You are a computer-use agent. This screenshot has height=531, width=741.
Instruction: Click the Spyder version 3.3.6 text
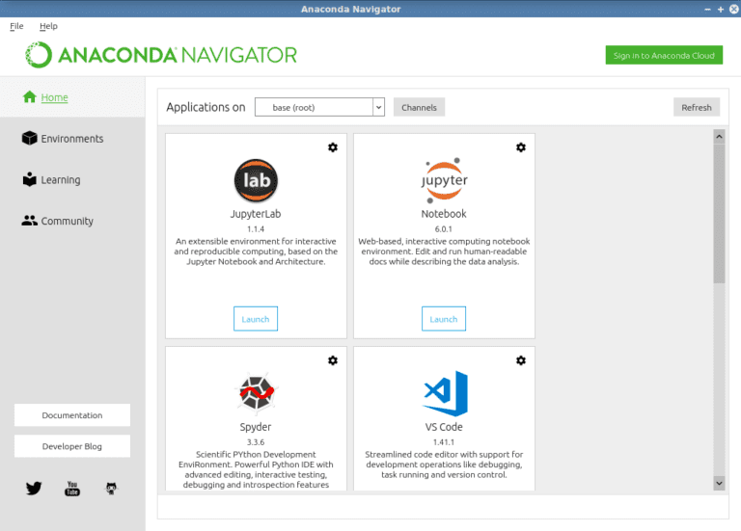256,441
